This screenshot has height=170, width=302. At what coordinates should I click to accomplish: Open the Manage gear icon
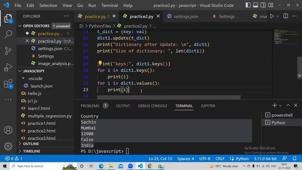click(8, 146)
